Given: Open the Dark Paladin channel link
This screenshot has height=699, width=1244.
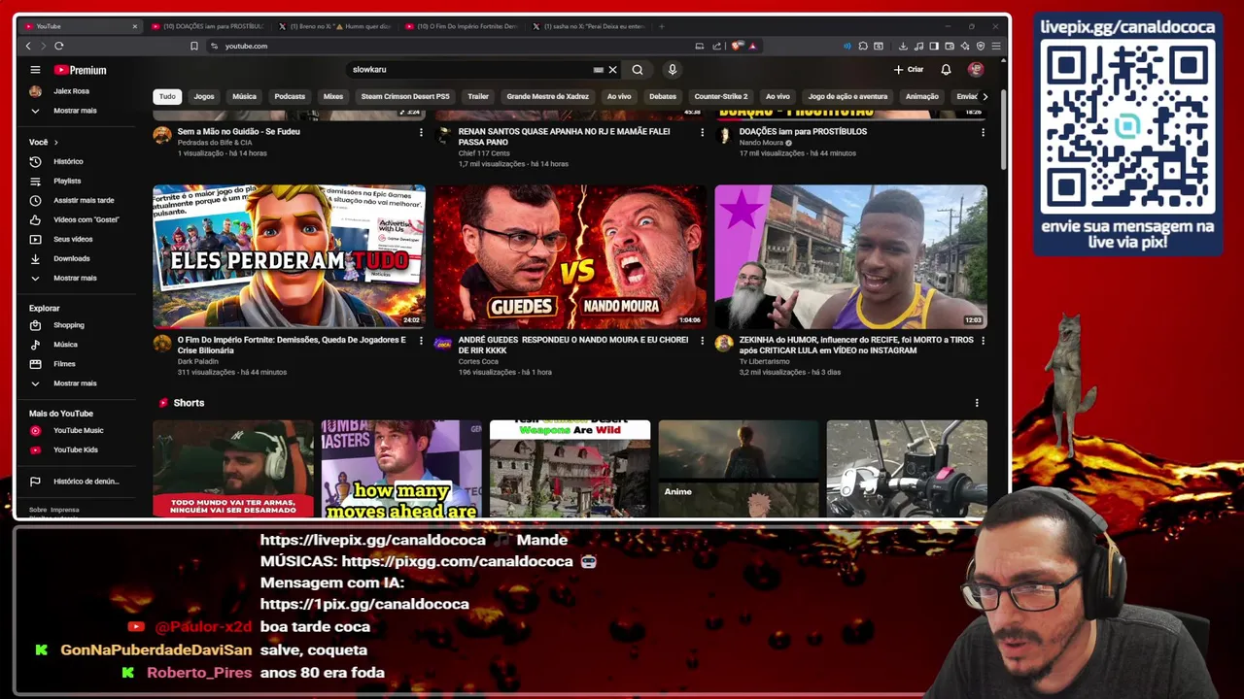Looking at the screenshot, I should coord(197,361).
